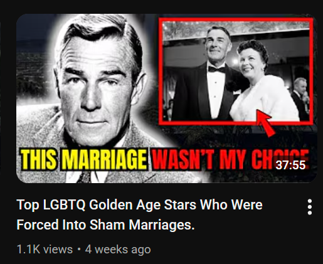323x264 pixels.
Task: Click the 37:55 duration badge
Action: coord(290,165)
